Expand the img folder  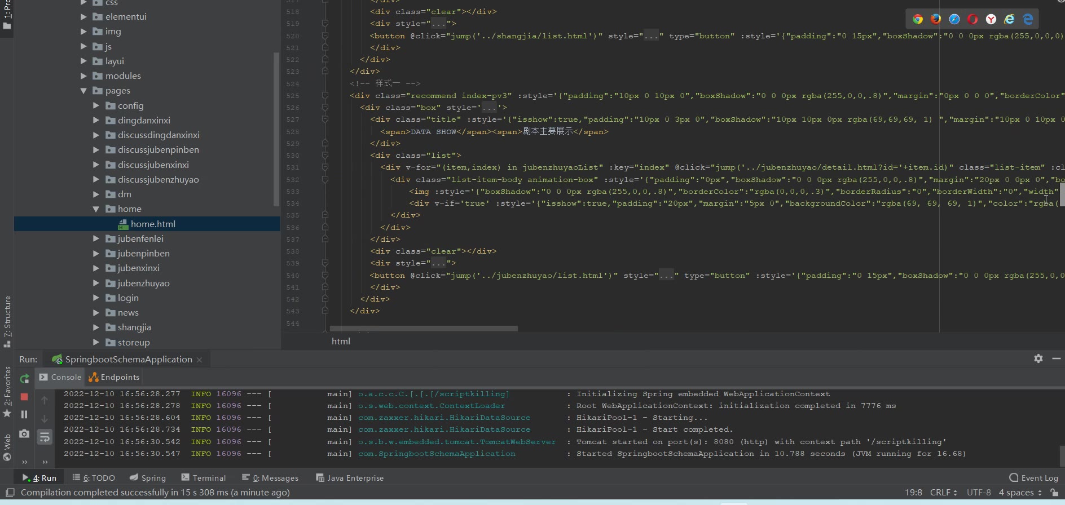coord(83,32)
